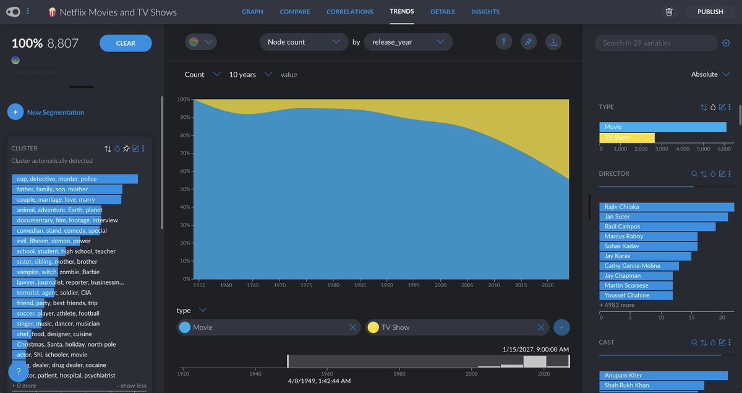742x393 pixels.
Task: Open the DETAILS tab
Action: point(443,12)
